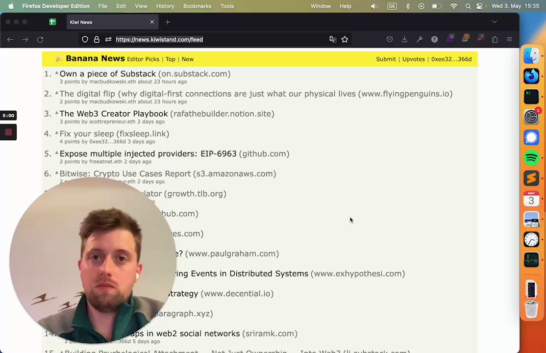546x353 pixels.
Task: Open the Downloads arrow in Firefox toolbar
Action: (404, 39)
